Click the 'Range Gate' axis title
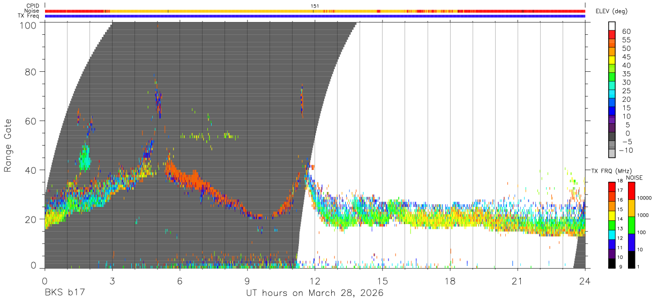658x304 pixels. [x=8, y=145]
